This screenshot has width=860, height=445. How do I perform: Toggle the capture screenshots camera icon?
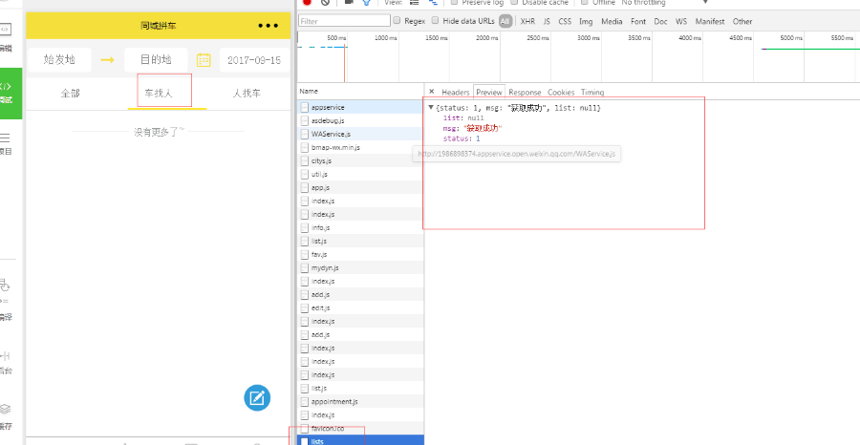(x=349, y=2)
